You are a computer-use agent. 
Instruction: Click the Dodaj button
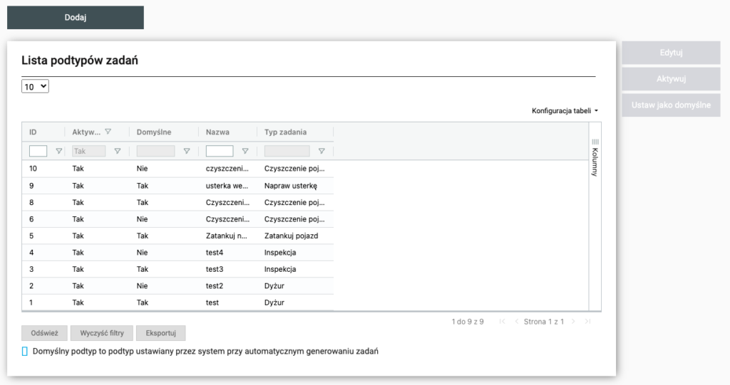click(x=76, y=18)
